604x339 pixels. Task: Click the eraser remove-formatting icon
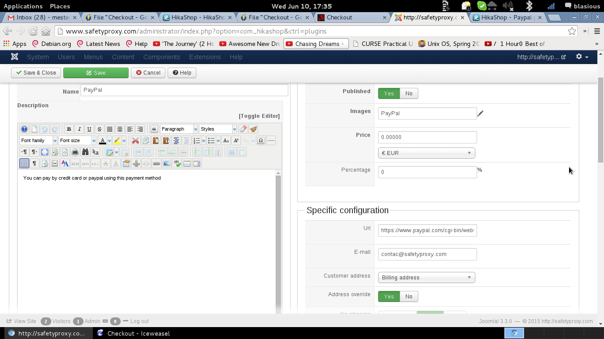tap(243, 129)
